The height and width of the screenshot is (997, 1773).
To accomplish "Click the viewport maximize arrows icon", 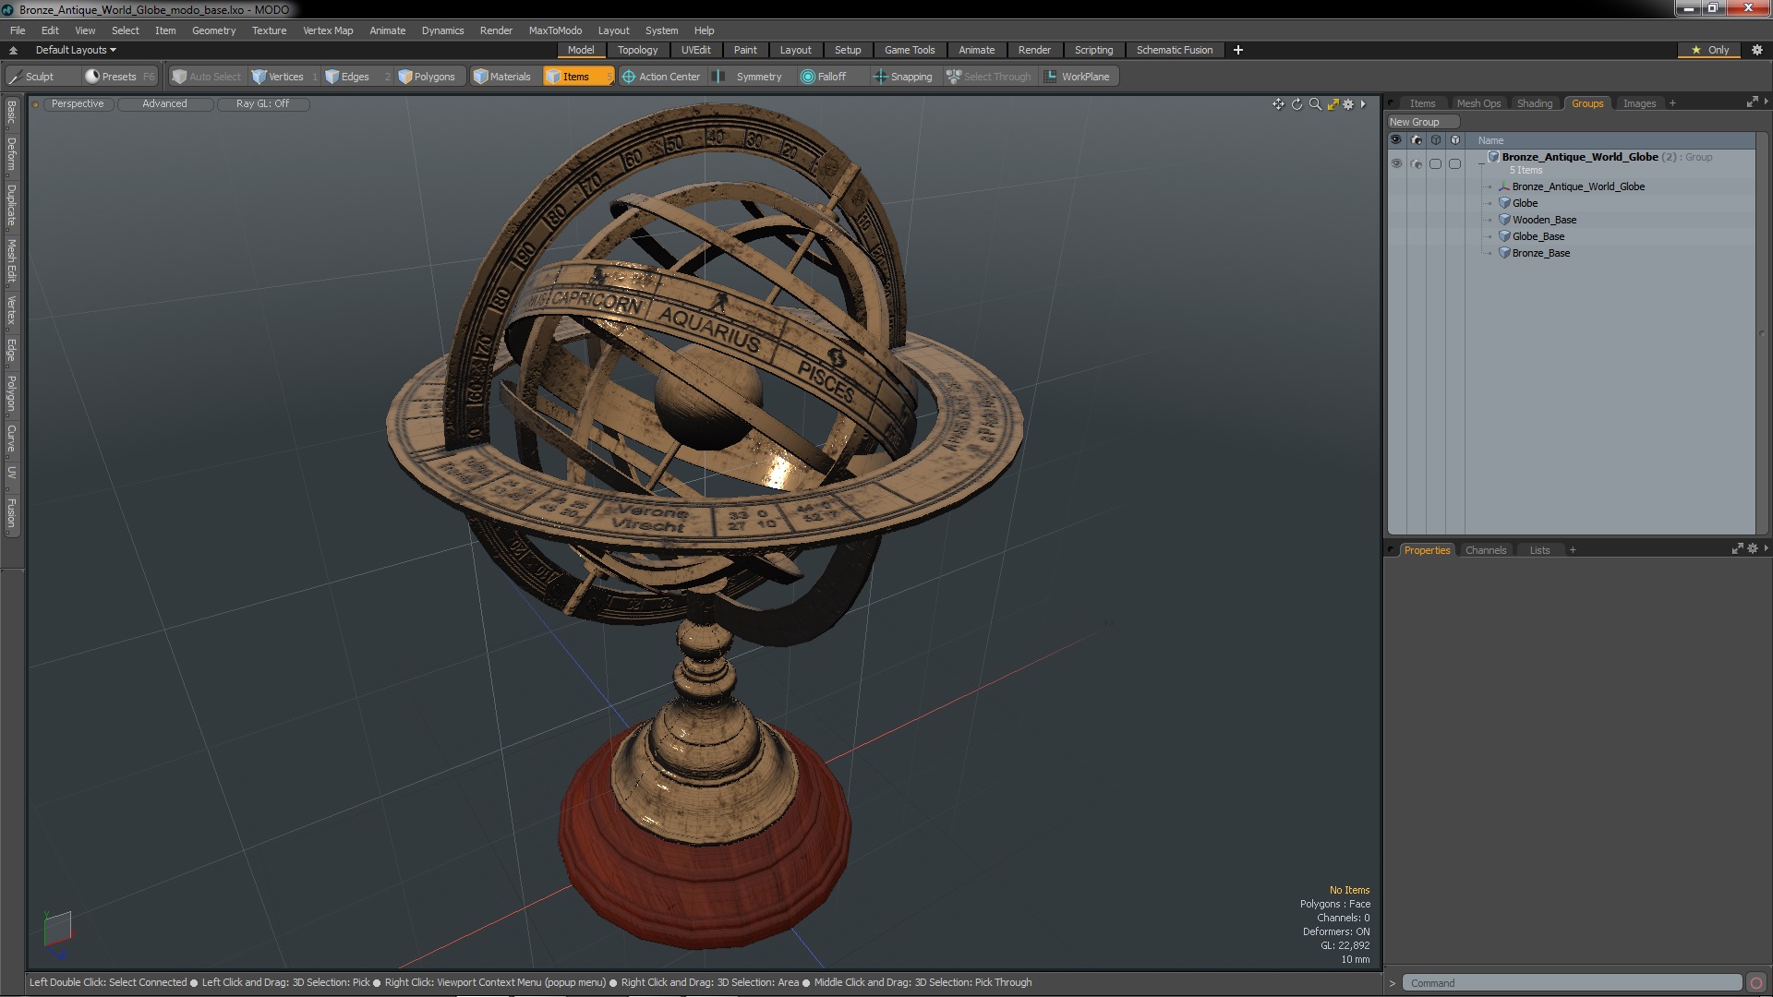I will pyautogui.click(x=1333, y=104).
